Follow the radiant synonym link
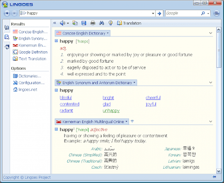224x183 pixels. 66,111
